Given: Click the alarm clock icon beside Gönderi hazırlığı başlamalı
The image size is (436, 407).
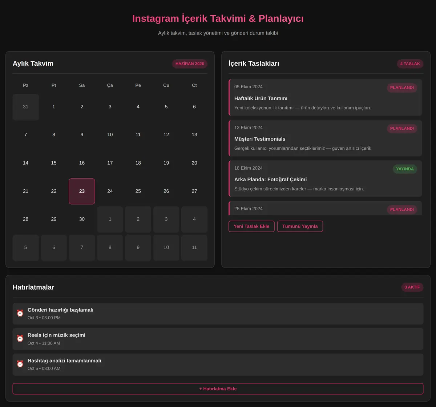Looking at the screenshot, I should tap(20, 313).
